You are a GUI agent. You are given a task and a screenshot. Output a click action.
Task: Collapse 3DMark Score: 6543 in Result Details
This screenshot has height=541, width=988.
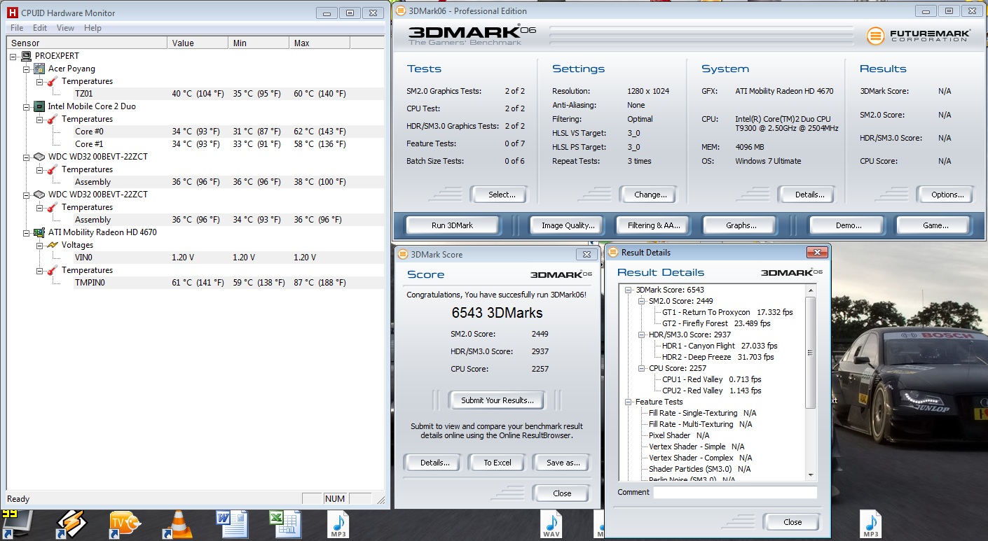[628, 290]
